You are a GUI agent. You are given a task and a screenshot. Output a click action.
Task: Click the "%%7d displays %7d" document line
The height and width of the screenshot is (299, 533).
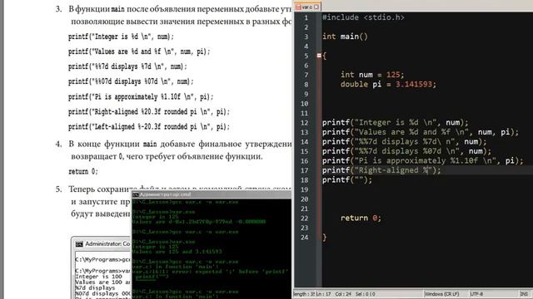click(x=127, y=66)
